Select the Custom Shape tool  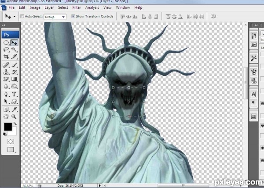(x=14, y=101)
